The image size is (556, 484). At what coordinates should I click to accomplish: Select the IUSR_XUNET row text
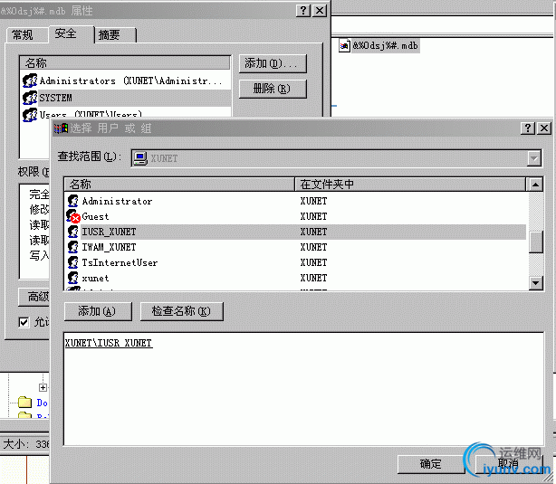(x=109, y=233)
